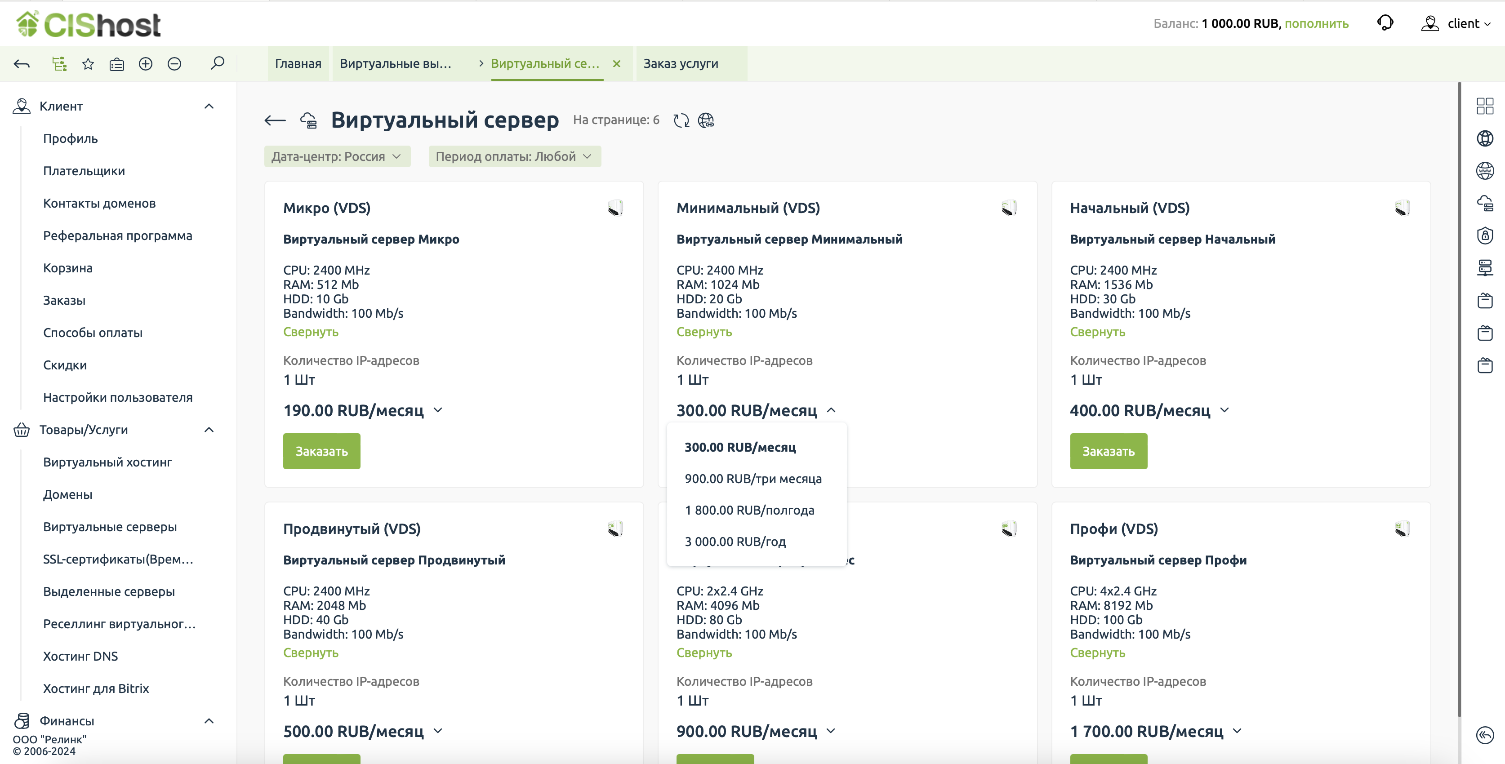Viewport: 1505px width, 764px height.
Task: Expand price options for Микро (VDS)
Action: (438, 410)
